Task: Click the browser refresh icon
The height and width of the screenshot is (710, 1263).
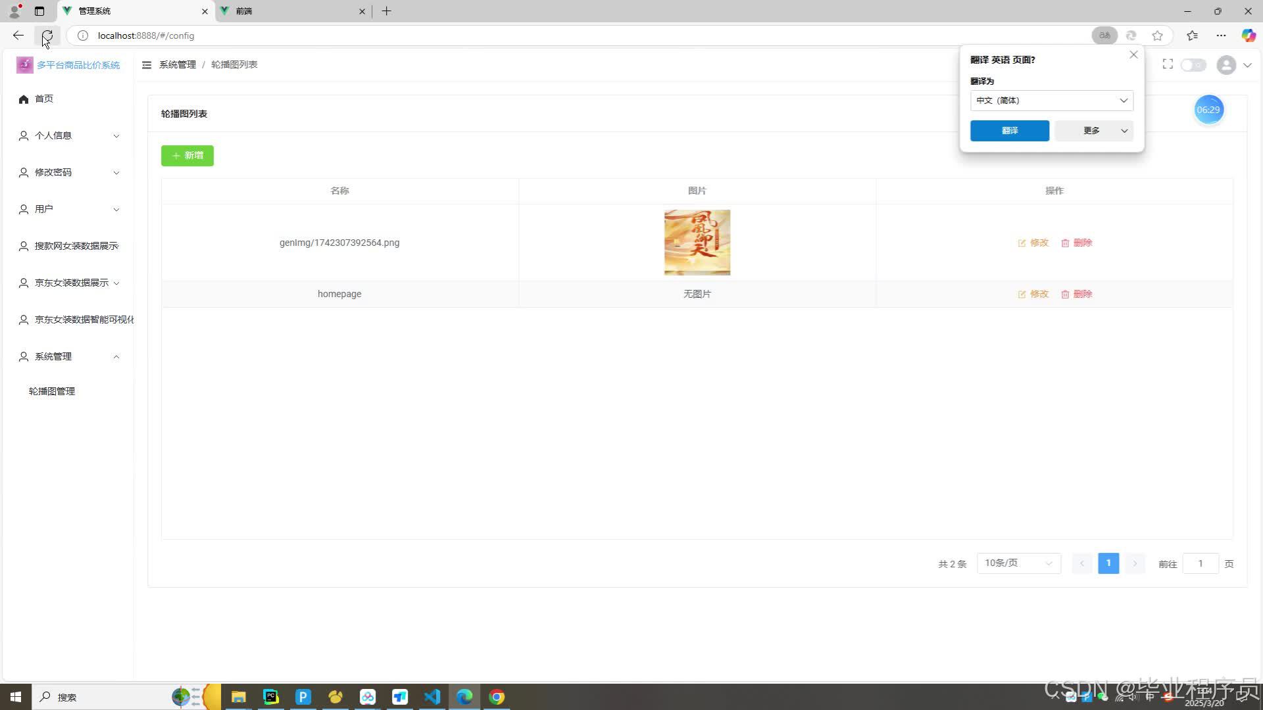Action: click(x=47, y=35)
